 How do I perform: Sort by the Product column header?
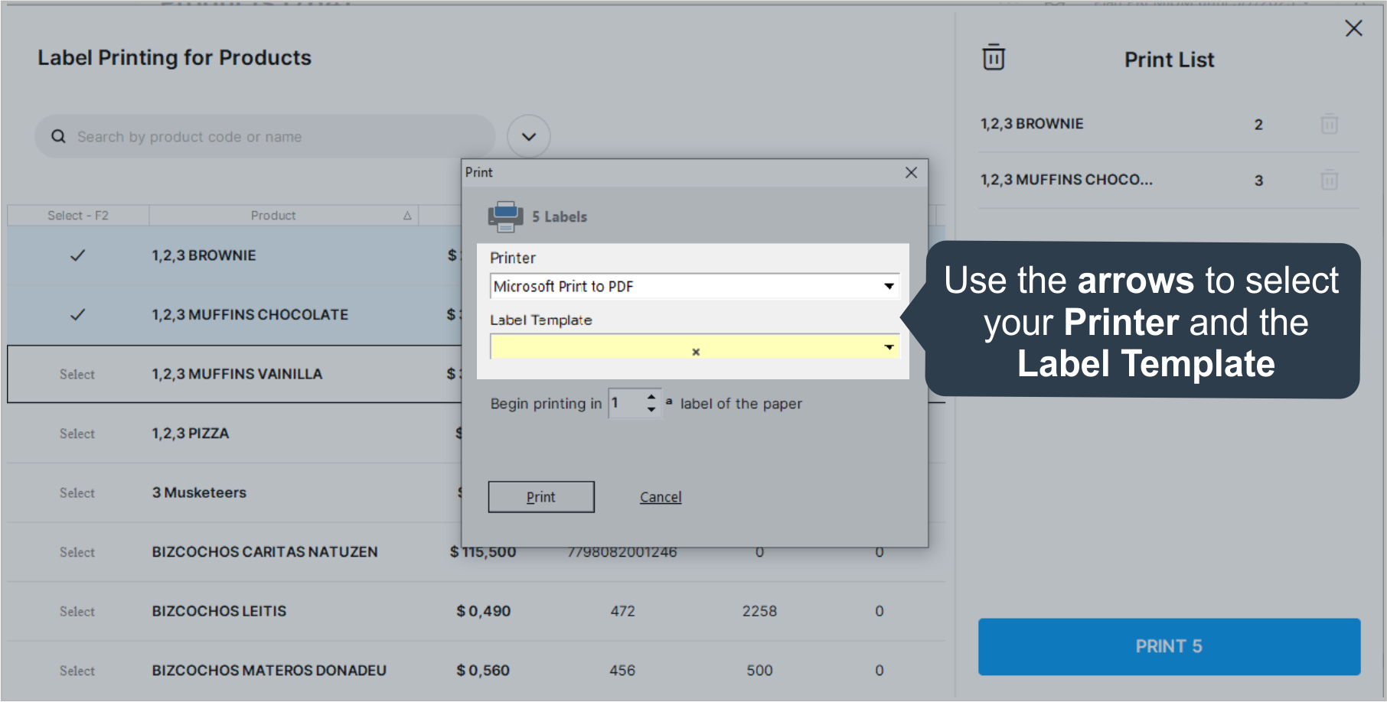pos(273,216)
